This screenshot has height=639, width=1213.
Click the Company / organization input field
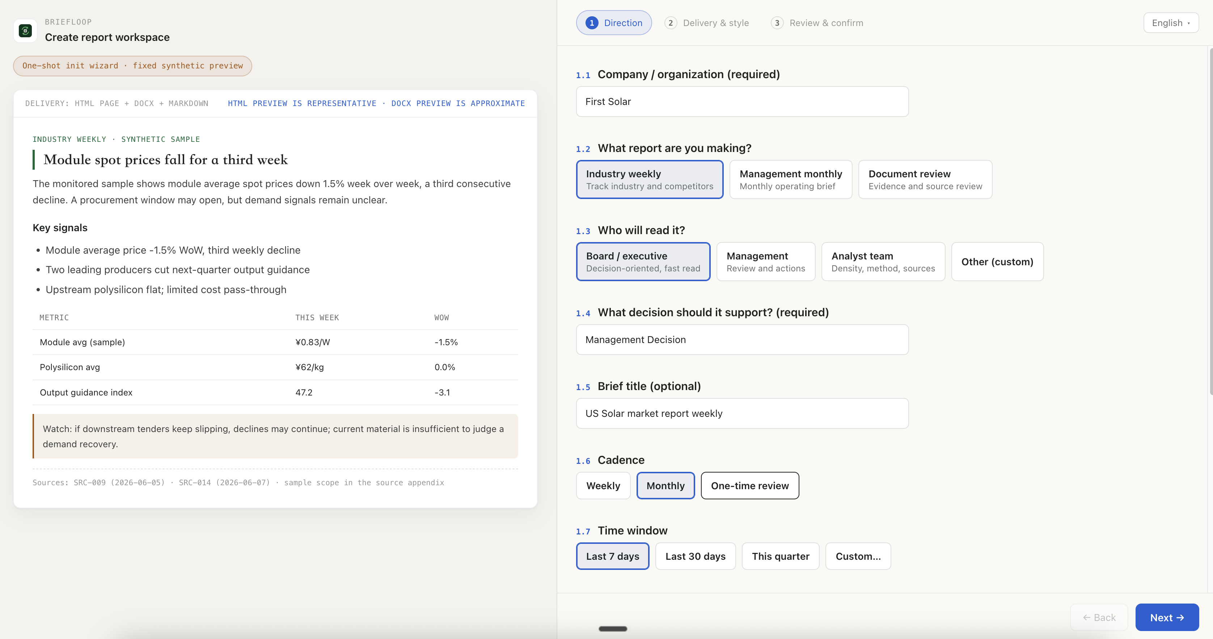[742, 101]
